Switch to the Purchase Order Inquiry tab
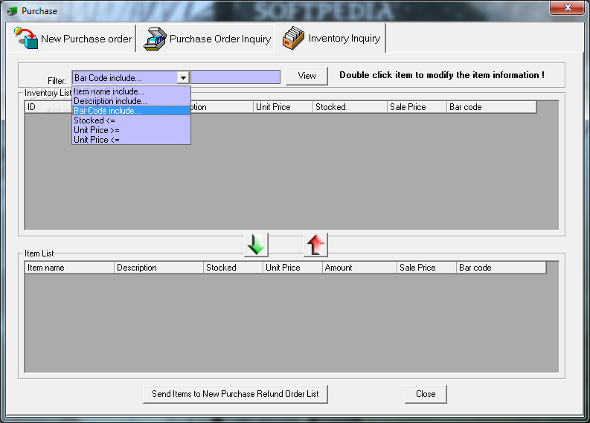590x423 pixels. pos(205,39)
